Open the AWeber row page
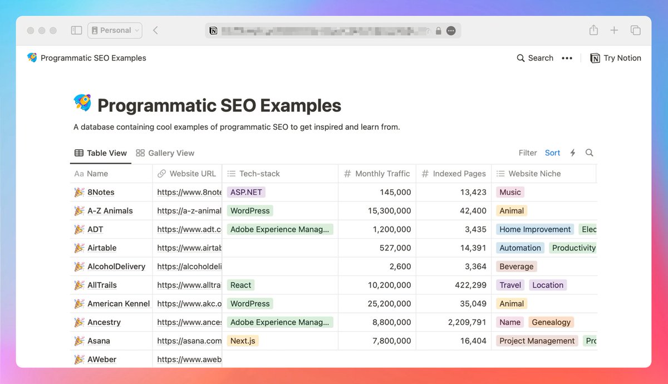Image resolution: width=668 pixels, height=384 pixels. [102, 360]
